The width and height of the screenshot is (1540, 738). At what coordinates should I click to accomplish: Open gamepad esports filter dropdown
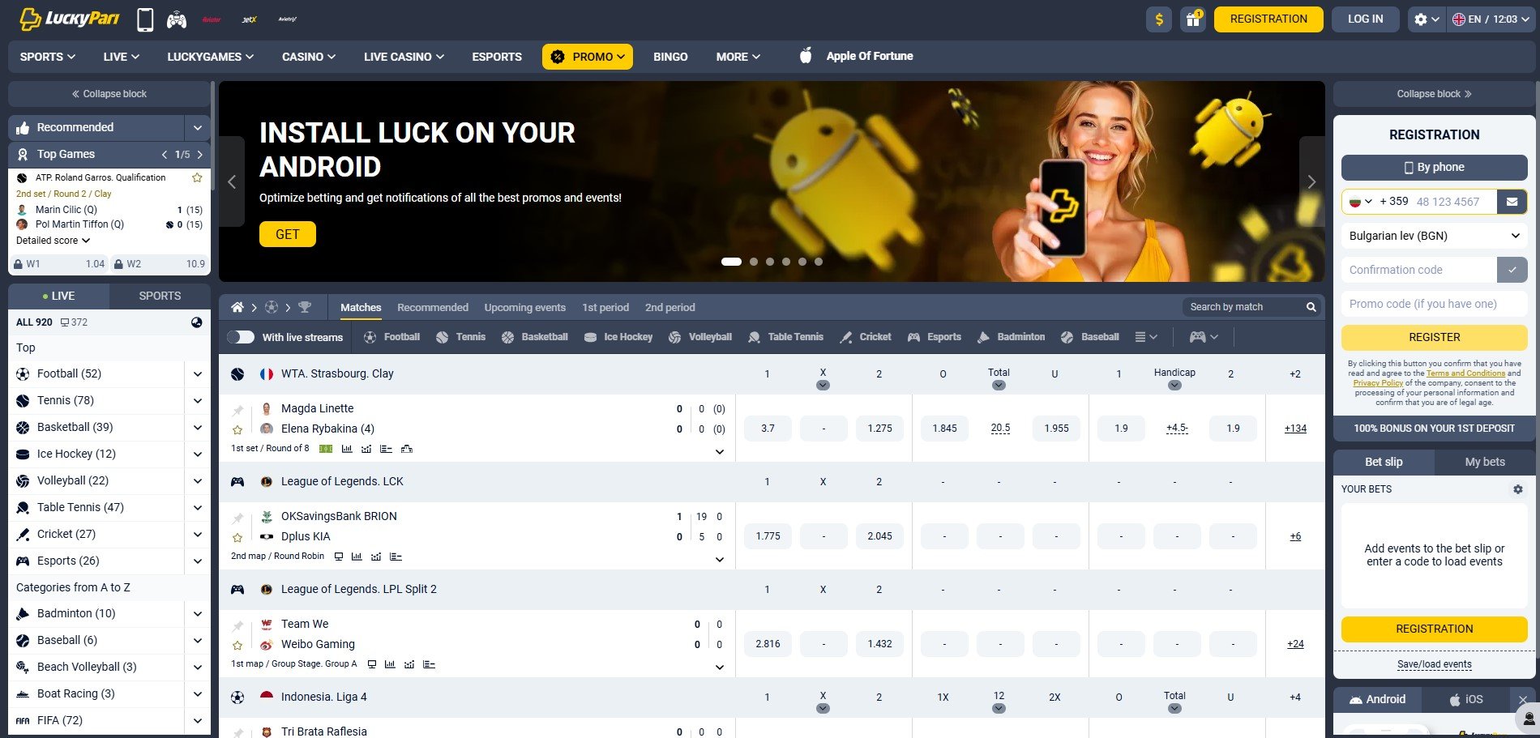click(1204, 337)
